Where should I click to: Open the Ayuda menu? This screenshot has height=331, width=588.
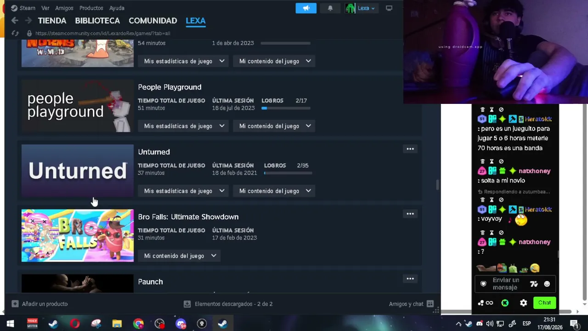click(x=117, y=8)
